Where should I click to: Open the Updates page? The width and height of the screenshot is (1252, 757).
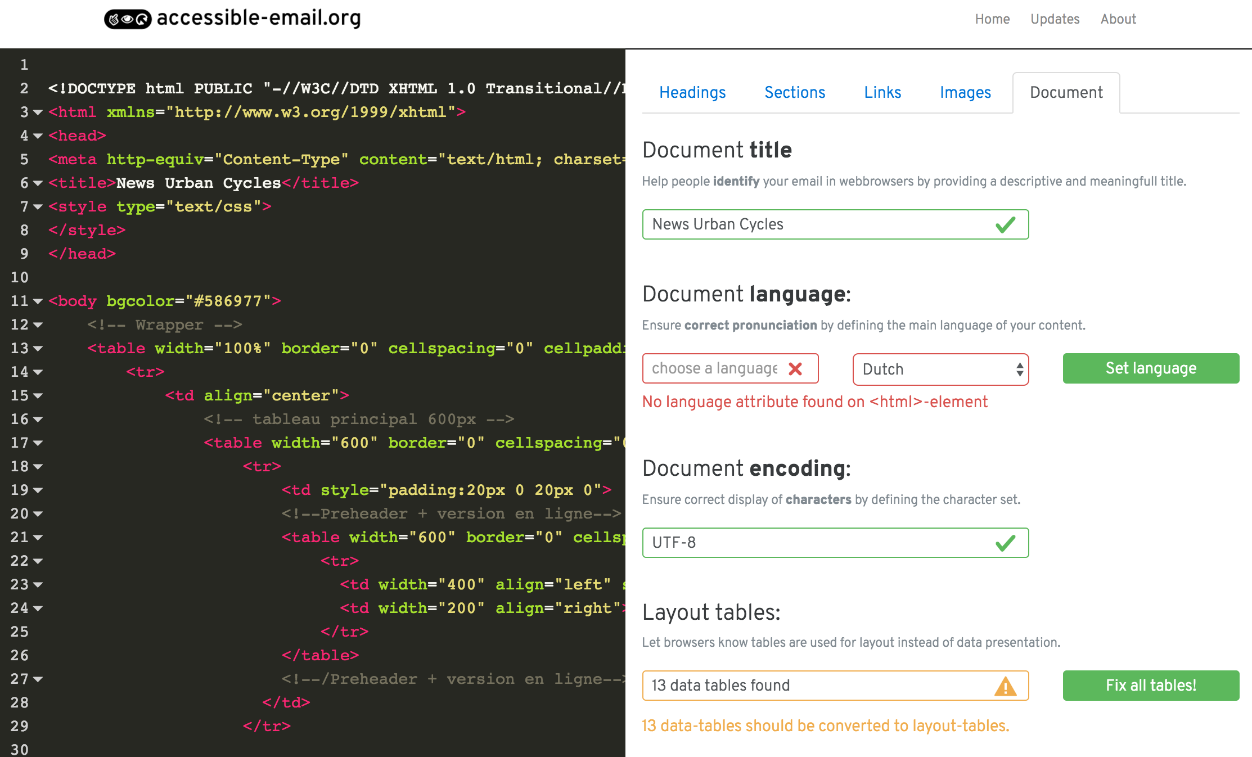[1055, 19]
